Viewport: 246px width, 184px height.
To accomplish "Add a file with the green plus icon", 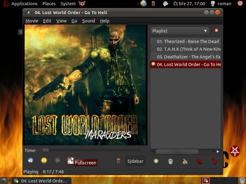I will coord(156,161).
